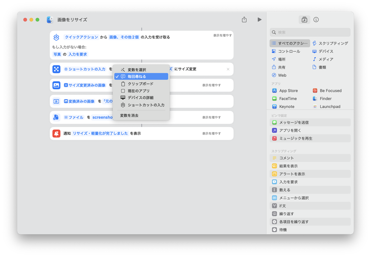Click the Finder shortcut icon beside the title
This screenshot has height=257, width=371.
pos(50,20)
